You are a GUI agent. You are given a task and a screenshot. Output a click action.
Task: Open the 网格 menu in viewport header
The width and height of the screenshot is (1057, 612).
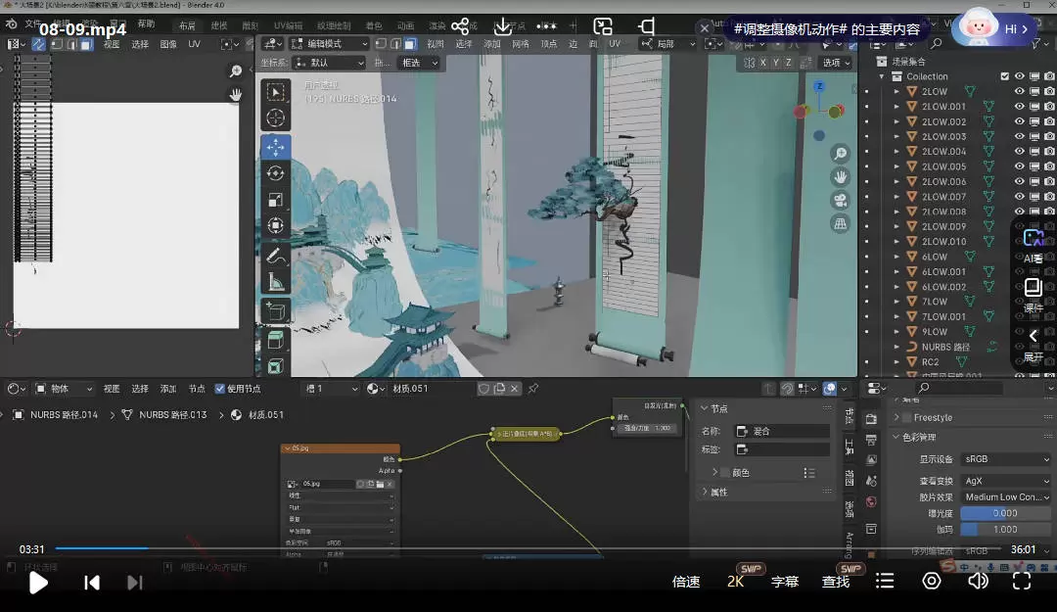coord(521,44)
